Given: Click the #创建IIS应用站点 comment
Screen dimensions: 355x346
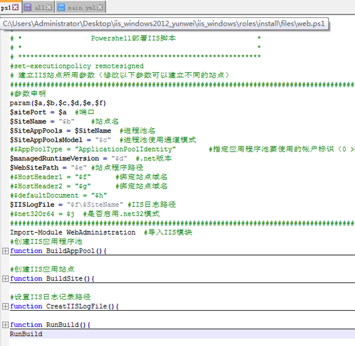Looking at the screenshot, I should (x=42, y=269).
